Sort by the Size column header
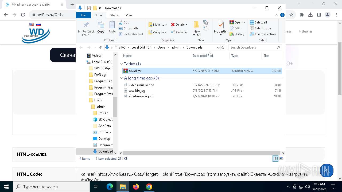The image size is (342, 192). [x=272, y=56]
